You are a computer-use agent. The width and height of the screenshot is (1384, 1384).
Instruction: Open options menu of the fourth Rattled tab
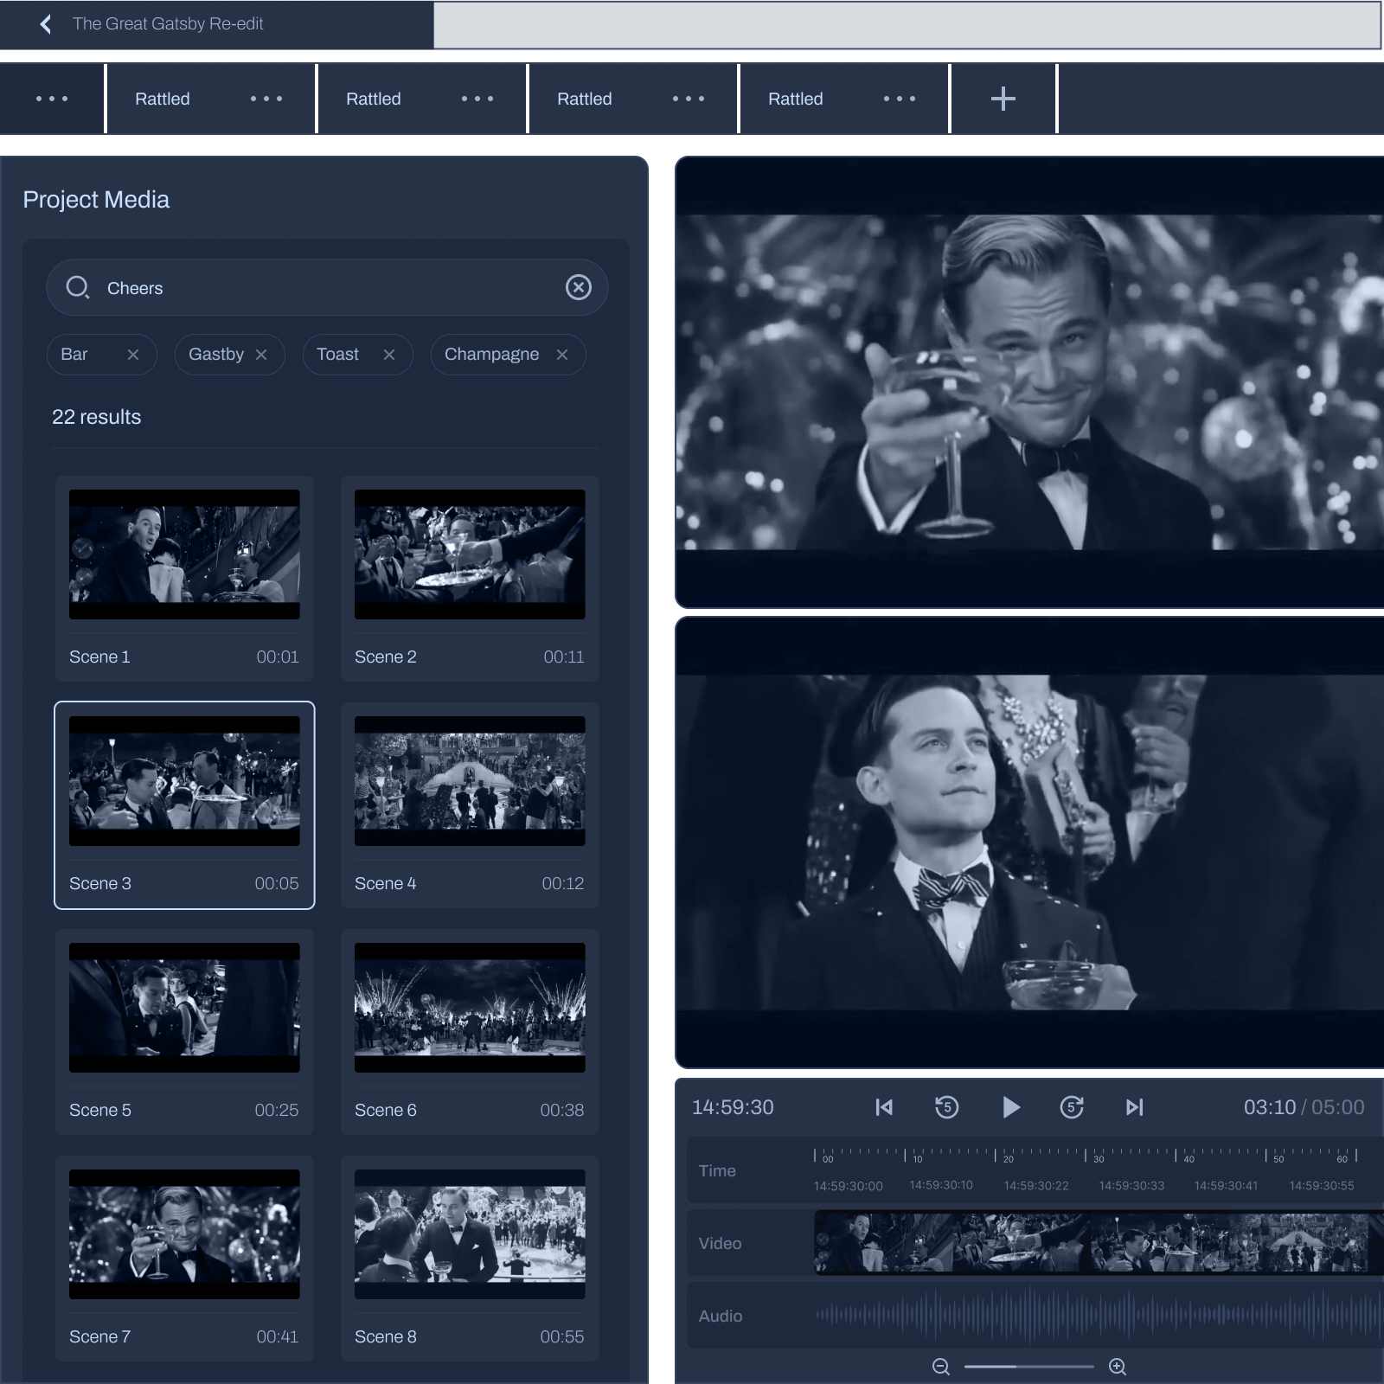(x=900, y=99)
